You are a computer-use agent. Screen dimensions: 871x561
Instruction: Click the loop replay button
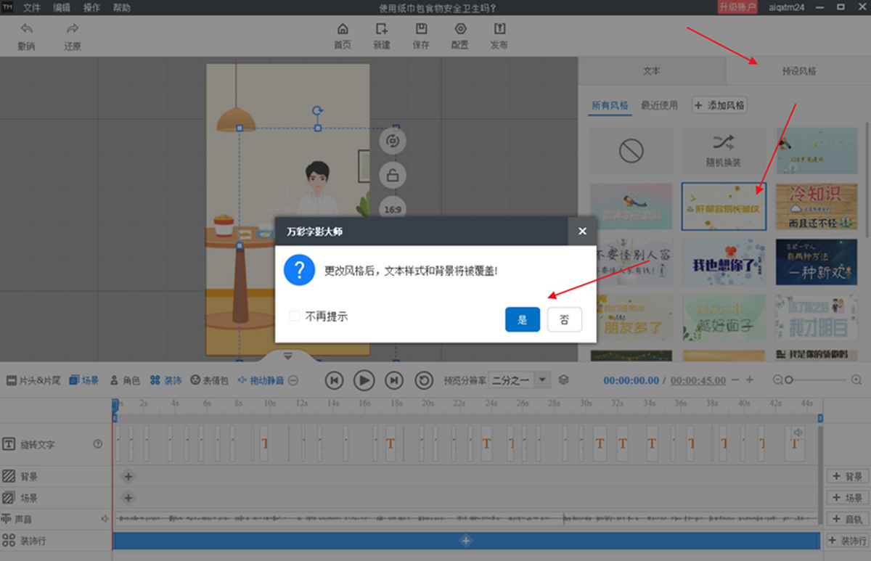pyautogui.click(x=424, y=380)
